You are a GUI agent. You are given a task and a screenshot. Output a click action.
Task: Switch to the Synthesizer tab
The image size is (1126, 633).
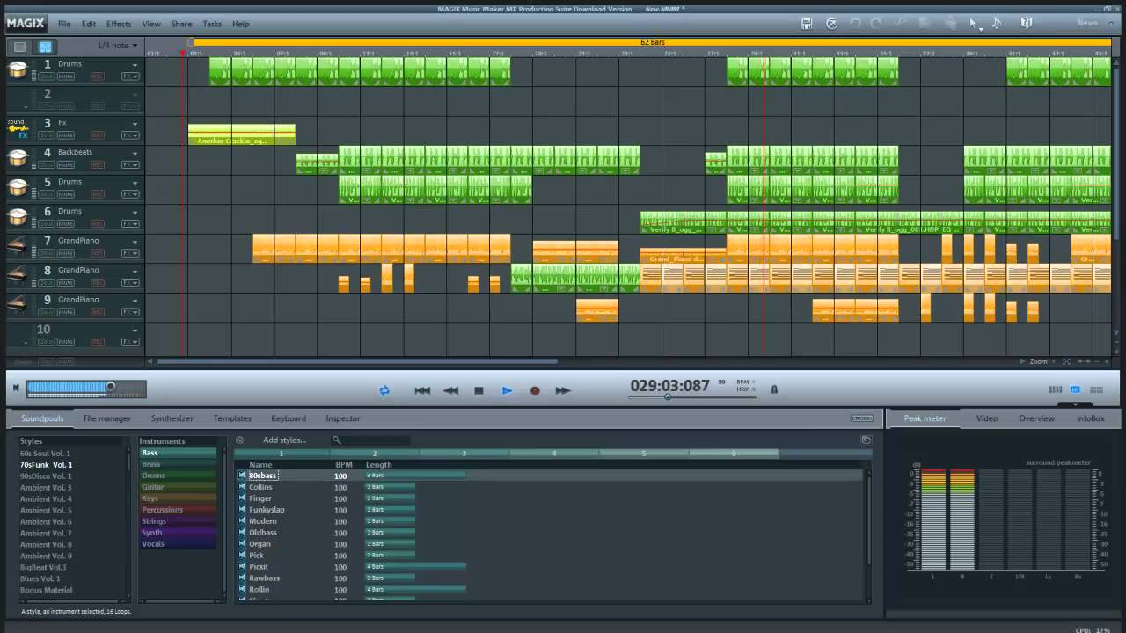coord(172,418)
